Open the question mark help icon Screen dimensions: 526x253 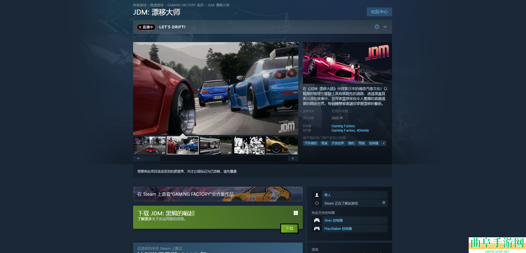384,203
